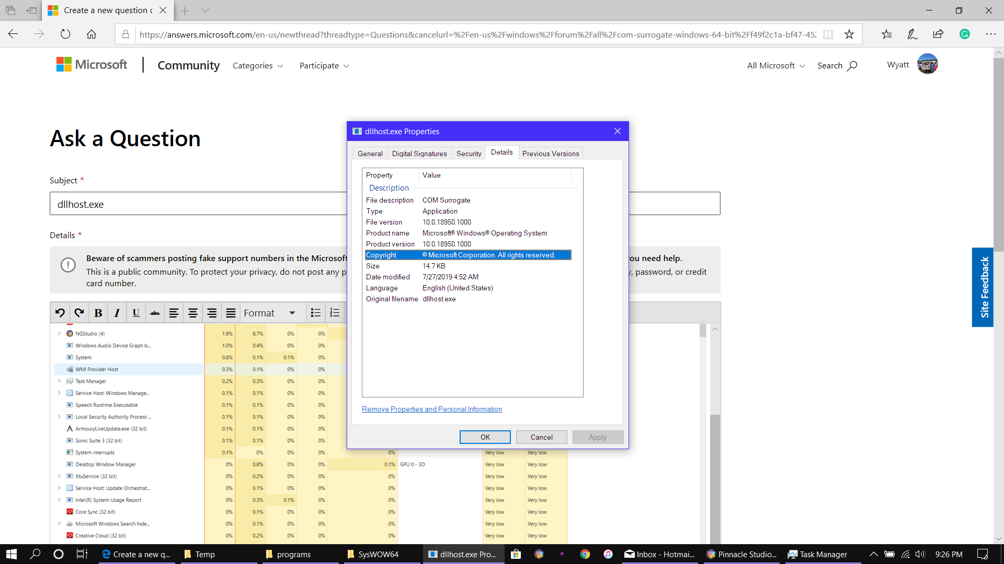Screen dimensions: 1004x564
Task: Align text right in editor
Action: click(x=212, y=313)
